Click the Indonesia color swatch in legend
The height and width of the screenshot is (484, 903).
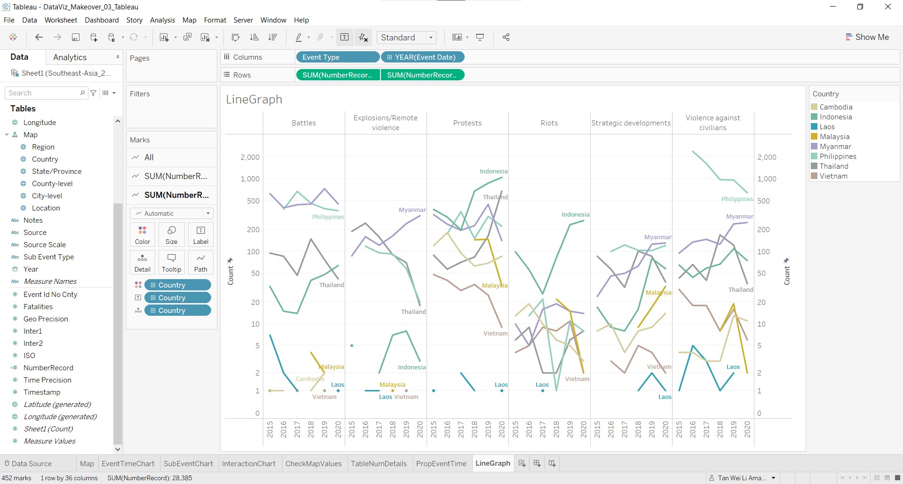814,117
